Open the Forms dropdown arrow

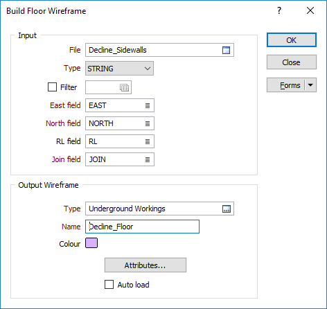click(310, 85)
